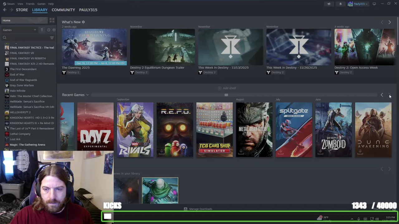Open the View menu

[20, 4]
